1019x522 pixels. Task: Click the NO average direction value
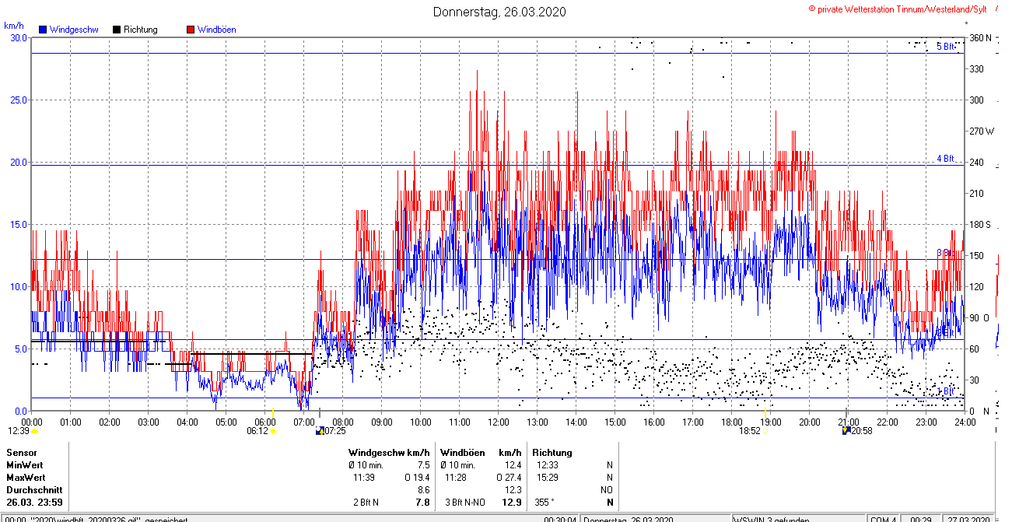click(607, 490)
